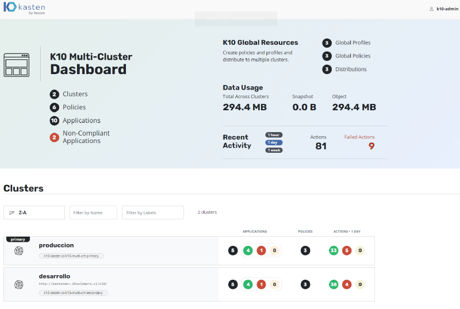Open Global Profiles

(x=353, y=43)
